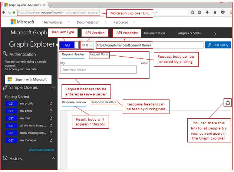Open a new browser tab
234x172 pixels.
click(52, 5)
